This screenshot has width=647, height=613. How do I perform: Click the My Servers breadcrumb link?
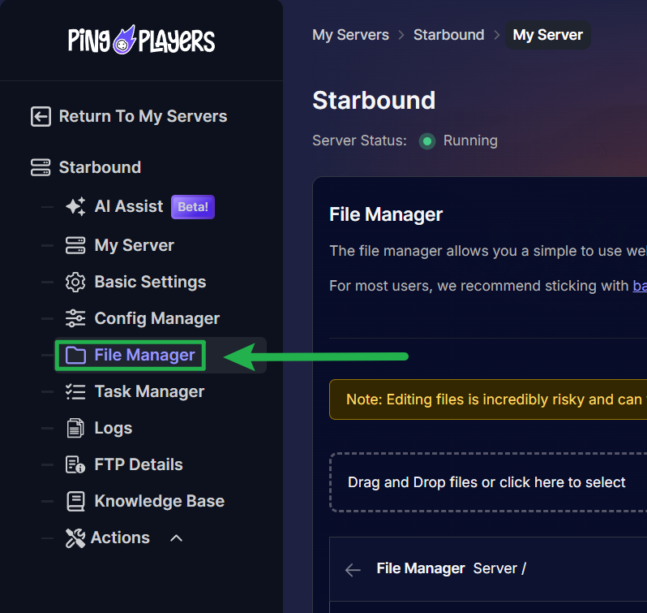[350, 35]
